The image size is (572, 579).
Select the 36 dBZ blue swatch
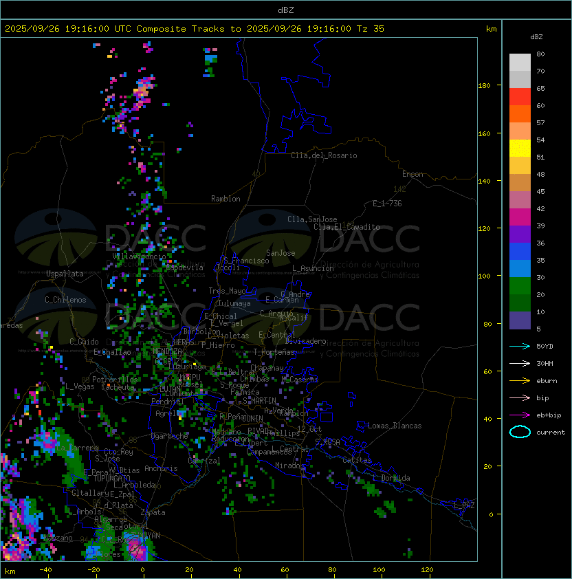(x=520, y=251)
